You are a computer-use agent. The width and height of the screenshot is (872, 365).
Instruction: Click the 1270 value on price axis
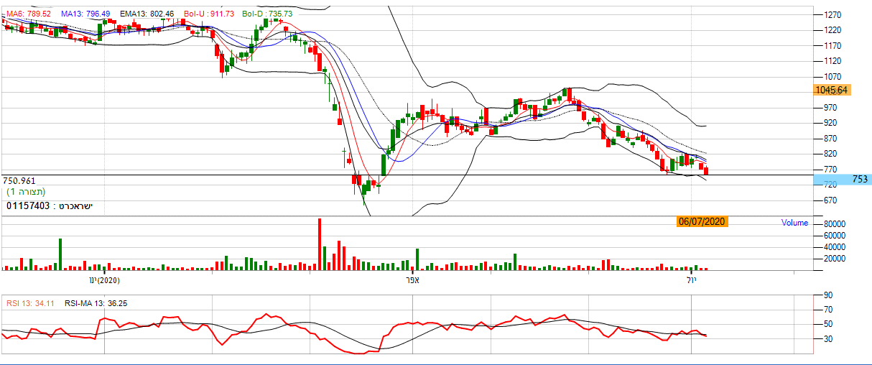click(x=833, y=14)
